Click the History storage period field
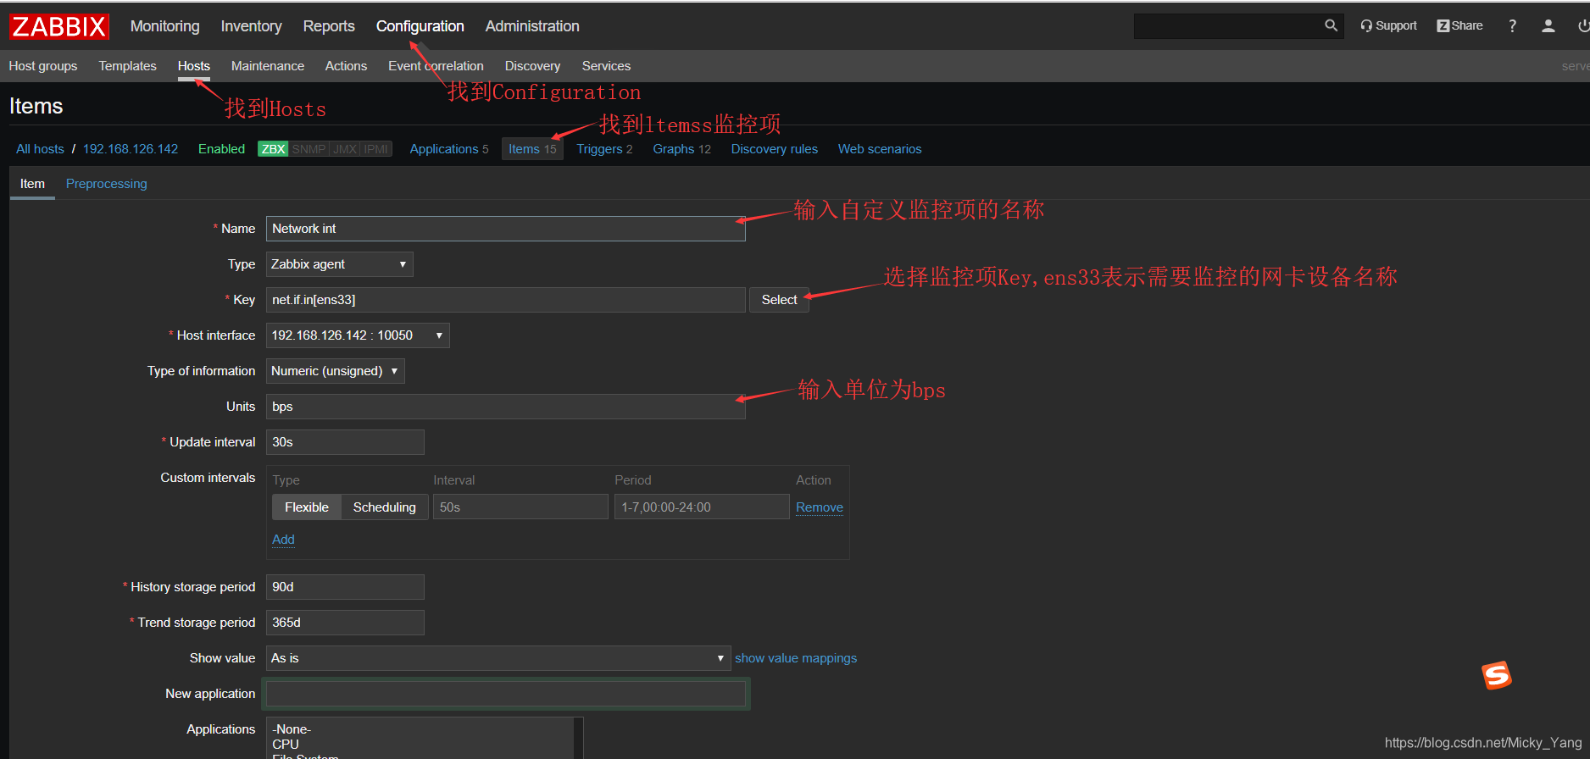 (345, 587)
